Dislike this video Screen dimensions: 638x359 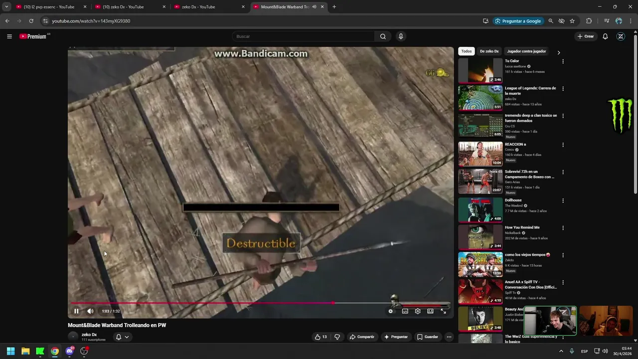pos(337,337)
